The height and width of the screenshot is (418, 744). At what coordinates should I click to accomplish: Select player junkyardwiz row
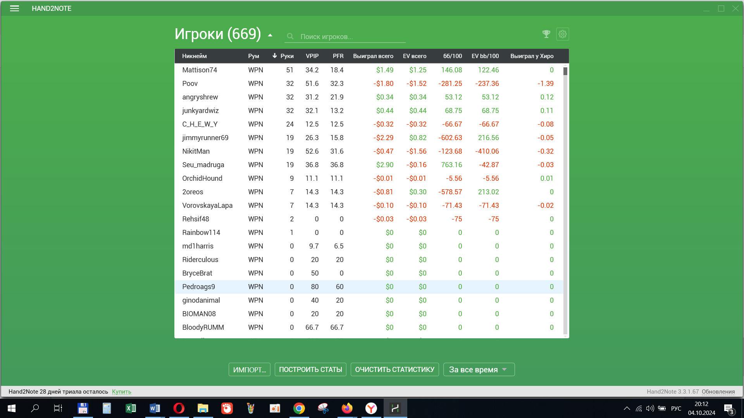[369, 111]
